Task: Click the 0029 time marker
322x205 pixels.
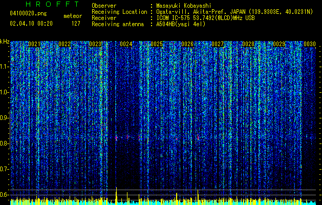Action: [279, 44]
